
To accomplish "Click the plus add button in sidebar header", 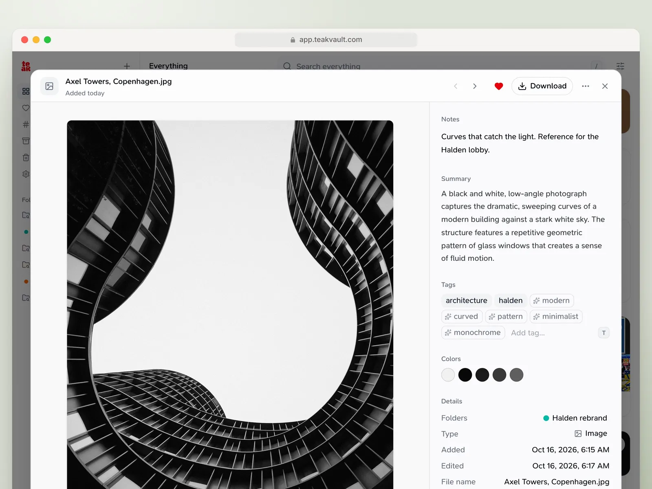I will tap(127, 66).
